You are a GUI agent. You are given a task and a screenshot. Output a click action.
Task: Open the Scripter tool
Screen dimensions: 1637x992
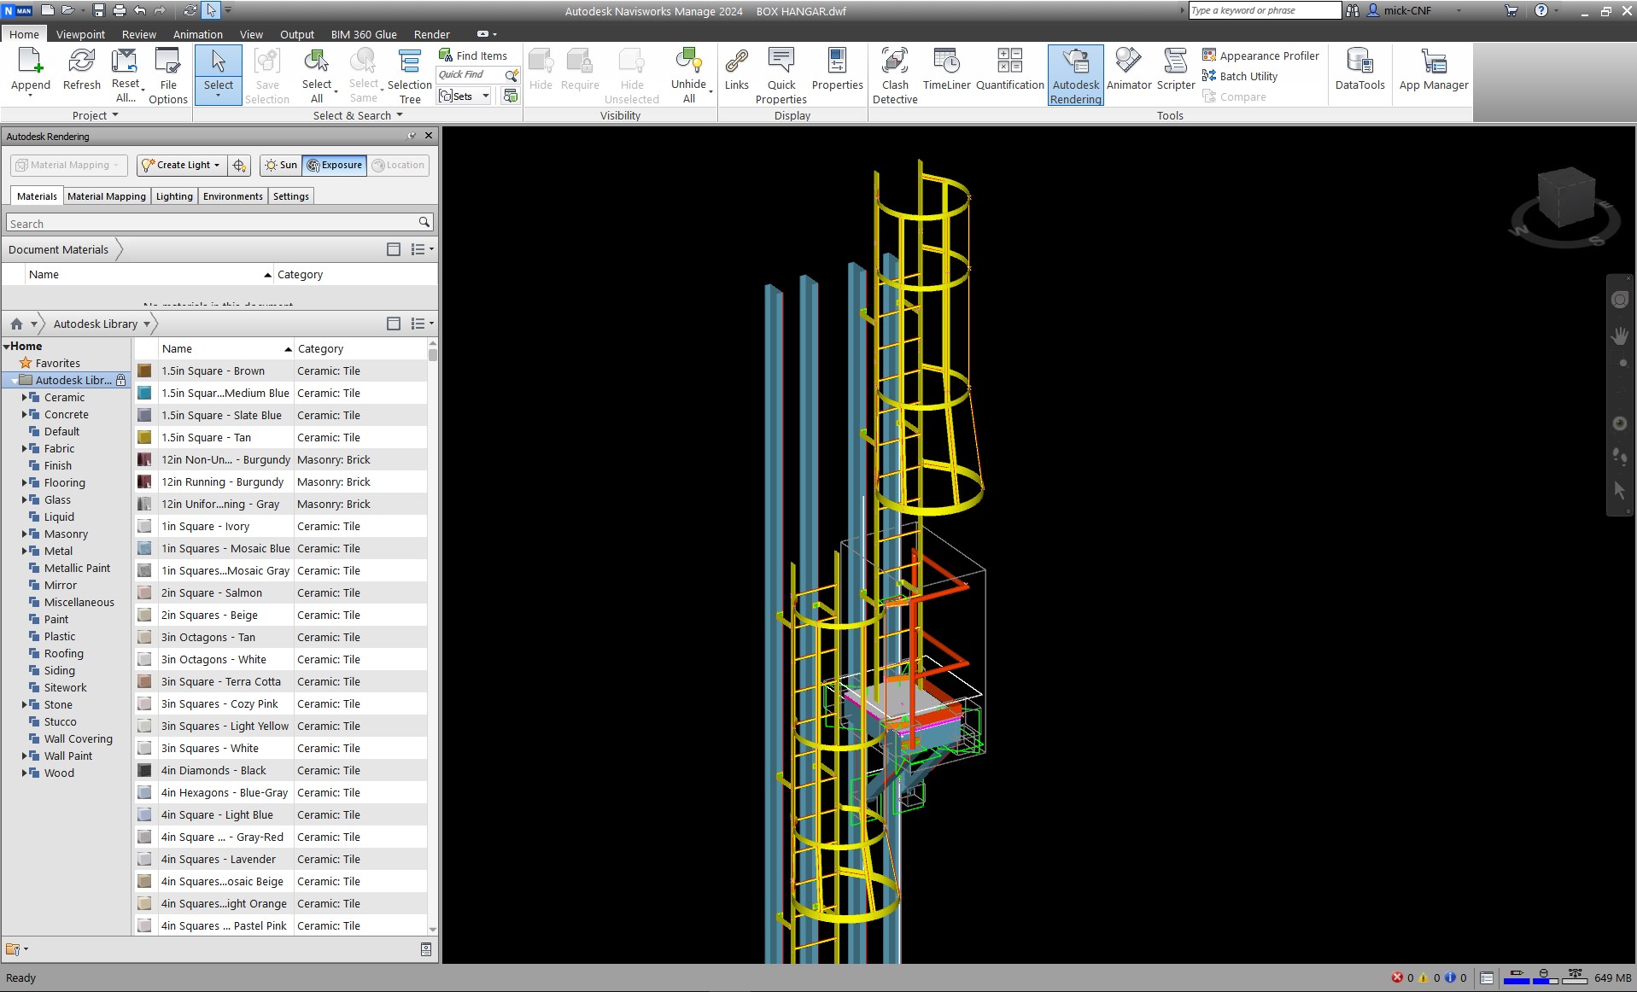[1175, 69]
